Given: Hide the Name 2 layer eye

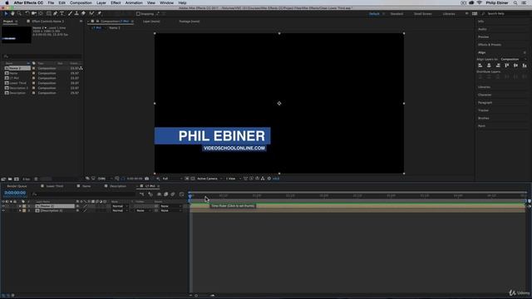Looking at the screenshot, I should [3, 206].
